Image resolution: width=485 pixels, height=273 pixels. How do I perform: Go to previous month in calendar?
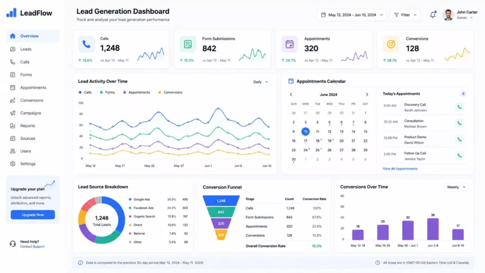click(291, 94)
